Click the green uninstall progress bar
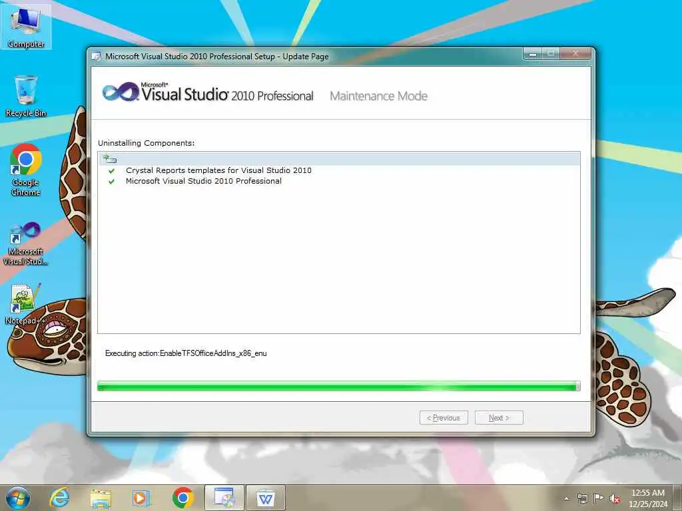 coord(339,386)
